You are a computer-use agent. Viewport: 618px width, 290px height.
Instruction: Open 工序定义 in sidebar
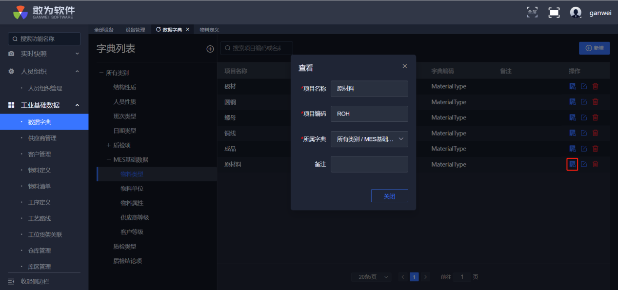click(40, 202)
